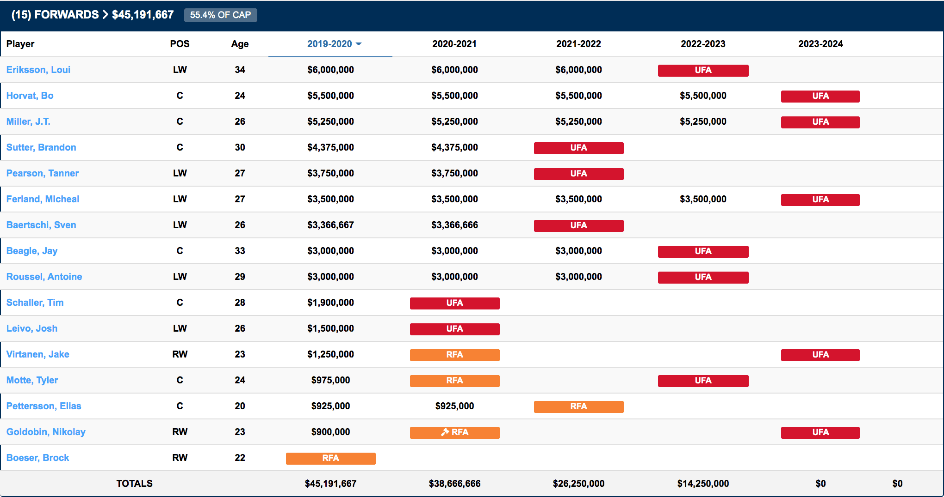Click Tim Schaller's red UFA badge
This screenshot has height=497, width=944.
454,303
